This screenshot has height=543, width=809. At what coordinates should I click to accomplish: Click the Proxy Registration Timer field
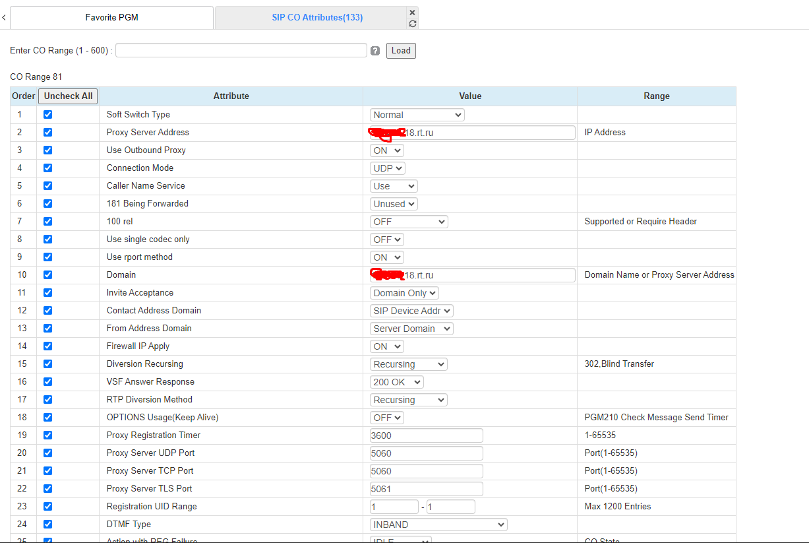(426, 435)
